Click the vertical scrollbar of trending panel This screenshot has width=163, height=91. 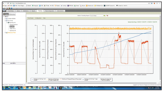pos(160,48)
